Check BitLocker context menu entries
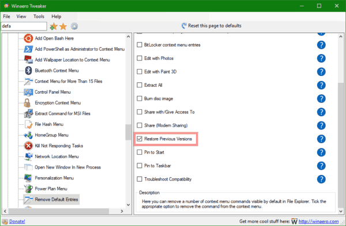The width and height of the screenshot is (346, 226). (140, 45)
